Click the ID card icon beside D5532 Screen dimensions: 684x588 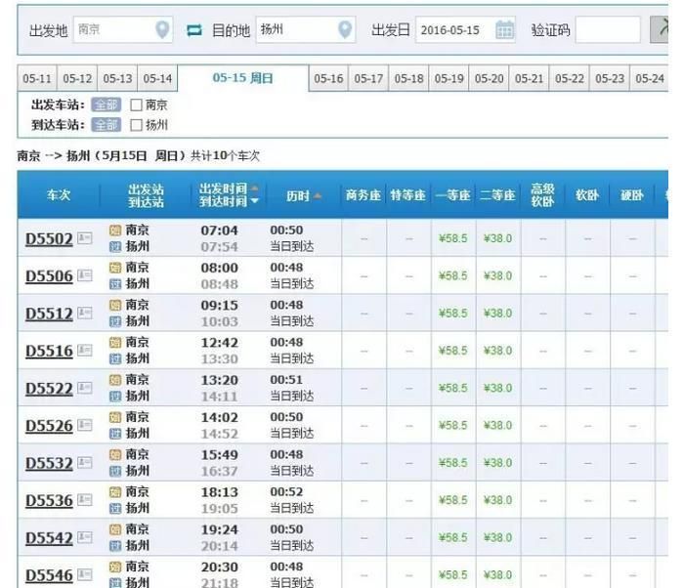pos(85,463)
